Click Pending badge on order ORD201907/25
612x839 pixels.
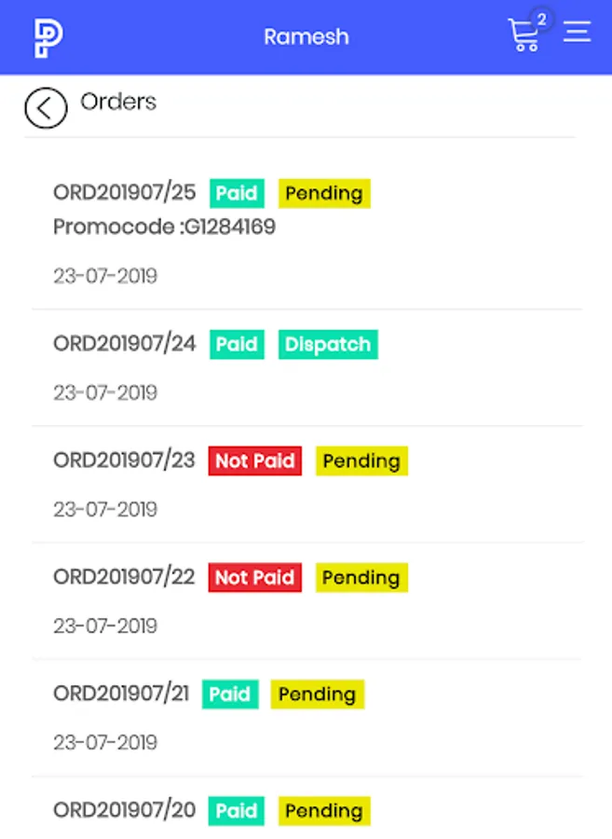click(x=324, y=193)
